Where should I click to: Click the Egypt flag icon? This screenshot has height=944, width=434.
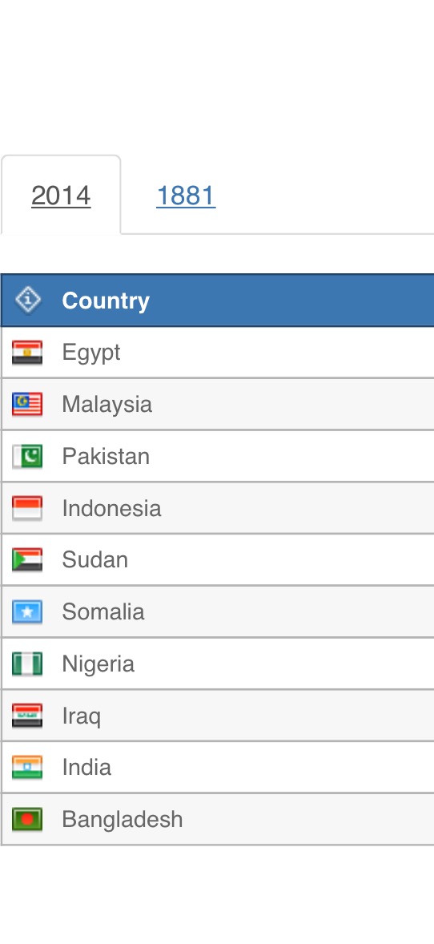27,353
